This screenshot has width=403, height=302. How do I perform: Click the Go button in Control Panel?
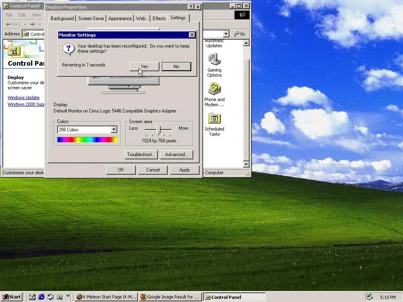click(x=240, y=34)
